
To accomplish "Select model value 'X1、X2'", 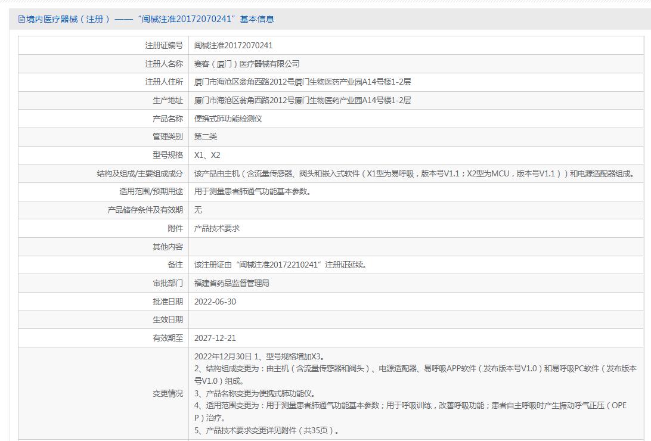I will [207, 155].
